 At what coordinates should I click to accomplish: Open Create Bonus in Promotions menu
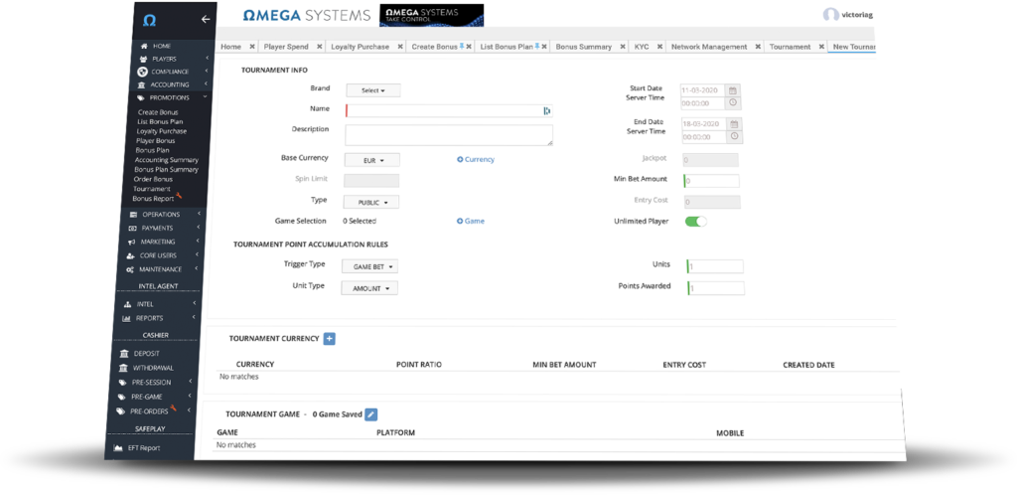[157, 112]
